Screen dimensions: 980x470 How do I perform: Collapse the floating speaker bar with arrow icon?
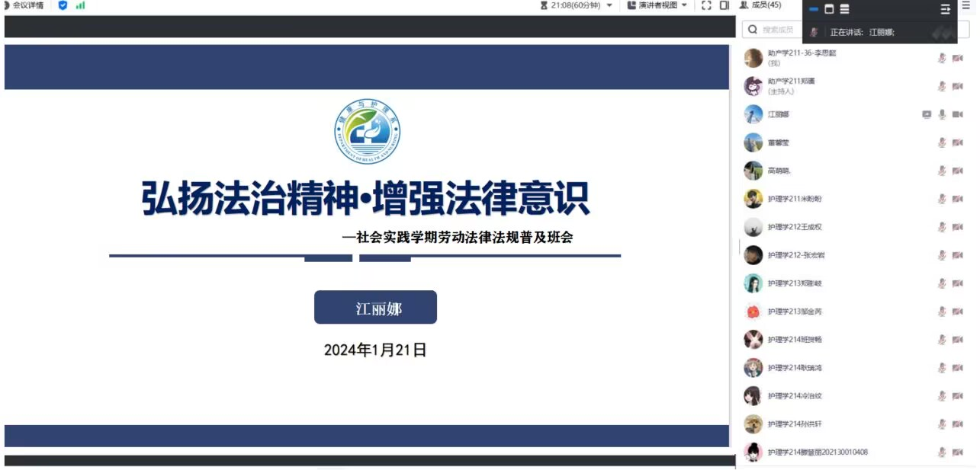(x=946, y=9)
